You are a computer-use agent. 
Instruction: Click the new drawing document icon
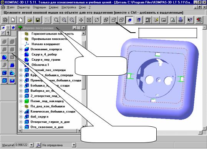pos(13,20)
